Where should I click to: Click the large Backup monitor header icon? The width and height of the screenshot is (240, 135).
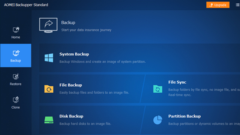coord(48,25)
